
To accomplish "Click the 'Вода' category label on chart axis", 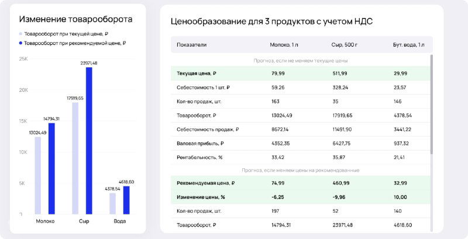I will tap(119, 221).
